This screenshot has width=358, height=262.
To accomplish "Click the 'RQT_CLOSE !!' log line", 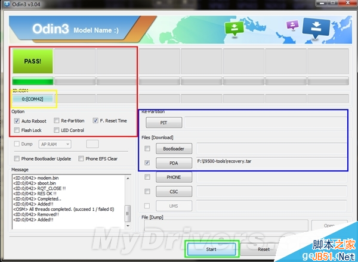I will tap(39, 188).
